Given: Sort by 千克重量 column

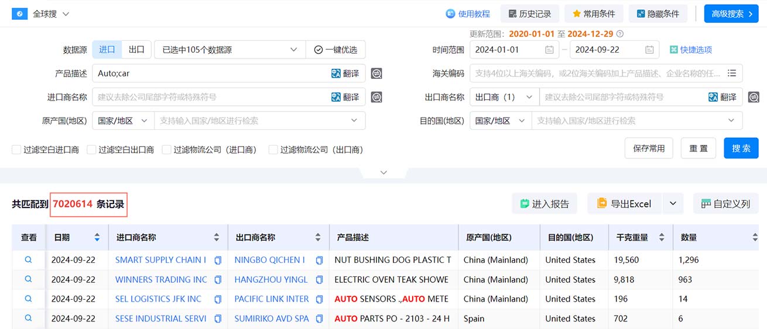Looking at the screenshot, I should [662, 237].
